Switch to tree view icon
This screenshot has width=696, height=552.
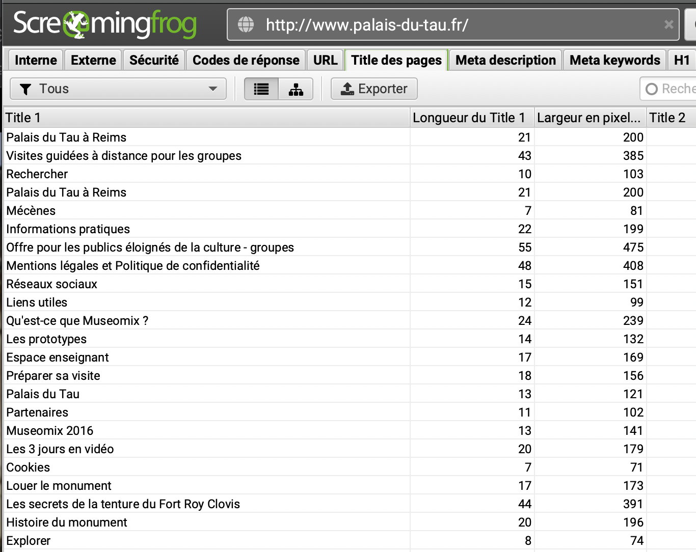click(x=296, y=89)
